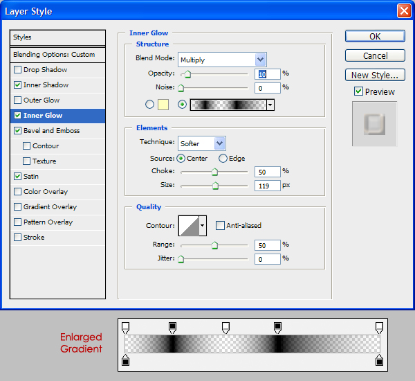
Task: Select the gradient radio button
Action: click(182, 105)
